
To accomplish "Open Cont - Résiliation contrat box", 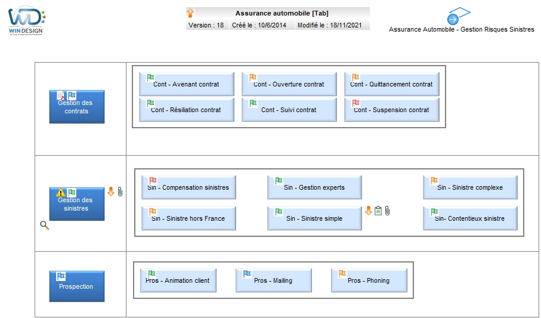I will pos(186,109).
